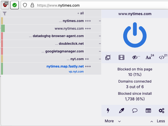Screen dimensions: 168x126
Task: Click the site security padlock icon
Action: [32, 5]
